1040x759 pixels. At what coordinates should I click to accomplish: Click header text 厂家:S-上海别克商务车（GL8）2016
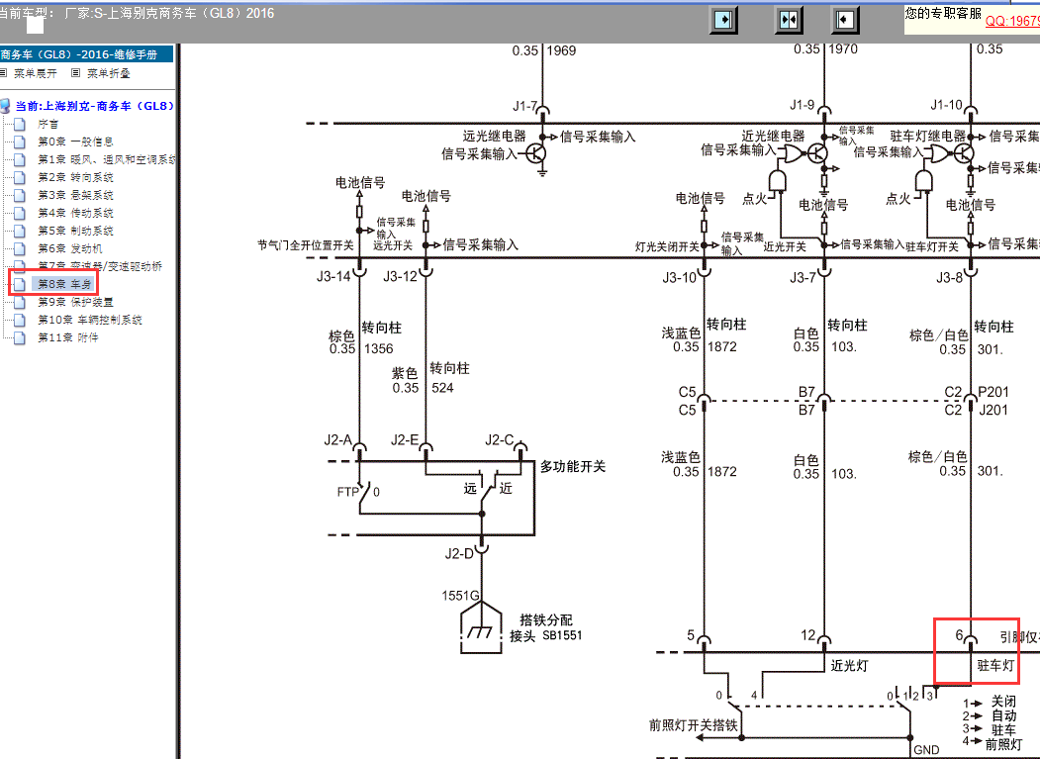pyautogui.click(x=168, y=13)
